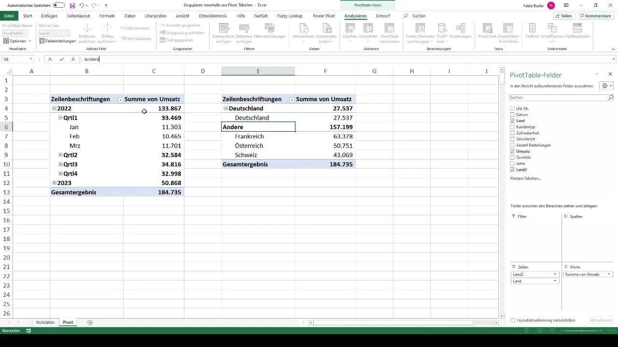Expand the 2023 year group

click(x=54, y=183)
